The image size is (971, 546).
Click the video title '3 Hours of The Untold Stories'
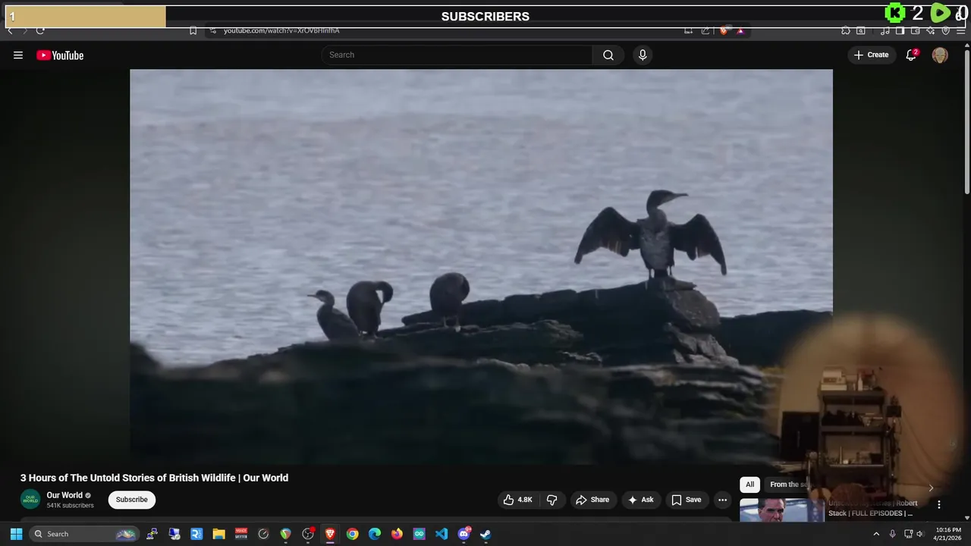click(x=154, y=478)
